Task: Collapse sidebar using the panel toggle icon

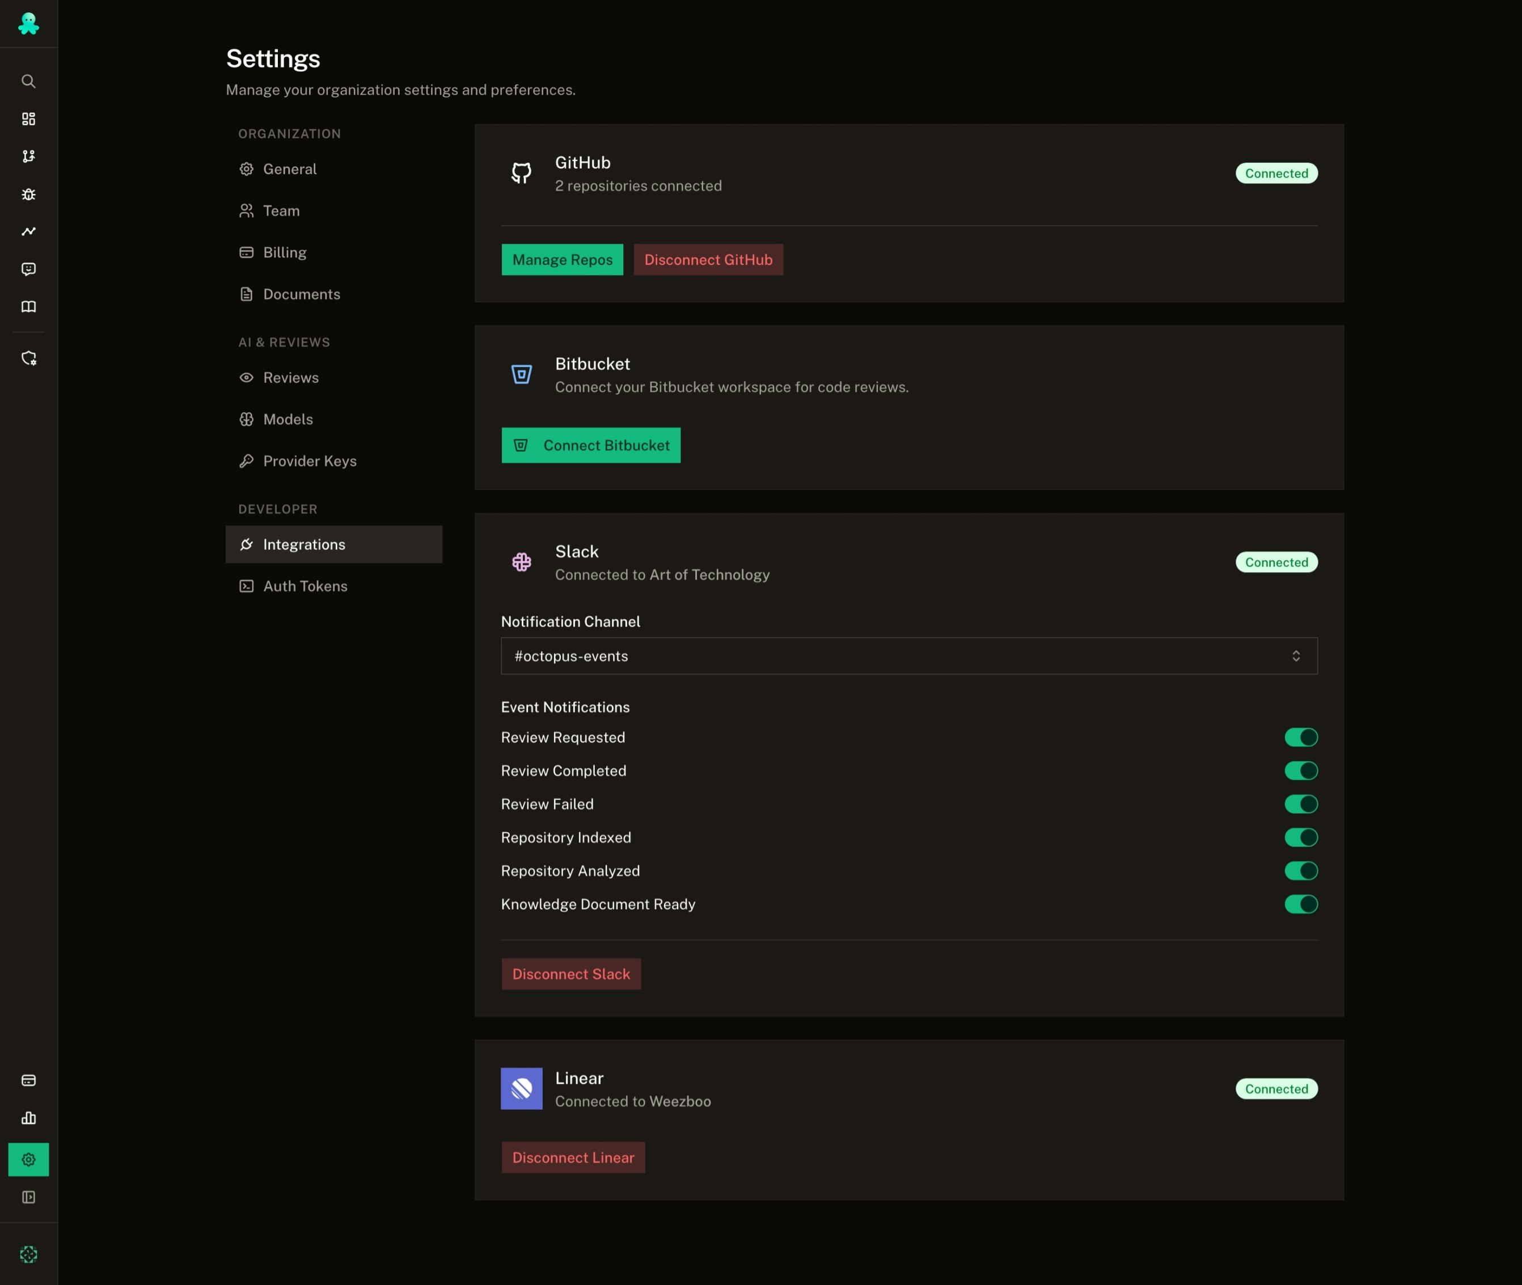Action: [28, 1197]
